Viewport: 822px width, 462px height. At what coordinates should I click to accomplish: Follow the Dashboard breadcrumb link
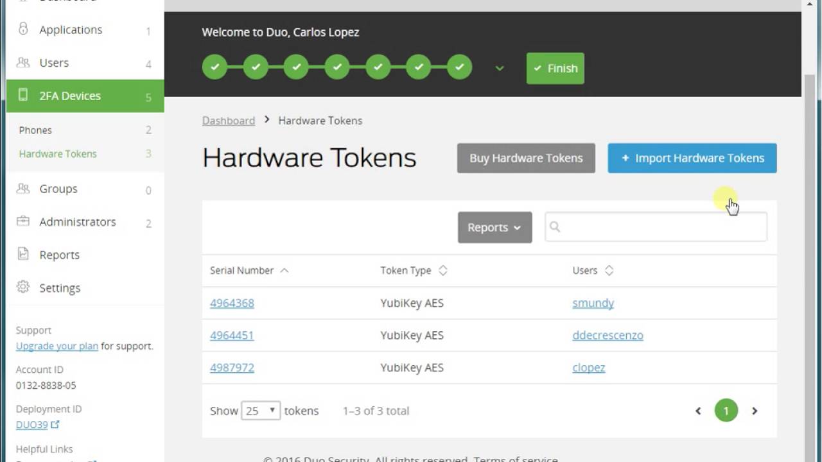point(229,120)
